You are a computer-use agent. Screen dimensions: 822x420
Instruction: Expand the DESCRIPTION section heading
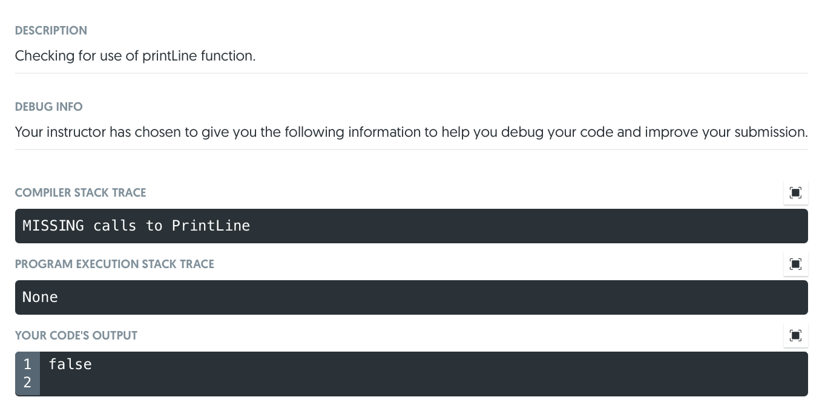(x=51, y=30)
